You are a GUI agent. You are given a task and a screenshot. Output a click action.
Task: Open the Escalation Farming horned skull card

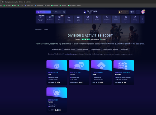pyautogui.click(x=57, y=100)
